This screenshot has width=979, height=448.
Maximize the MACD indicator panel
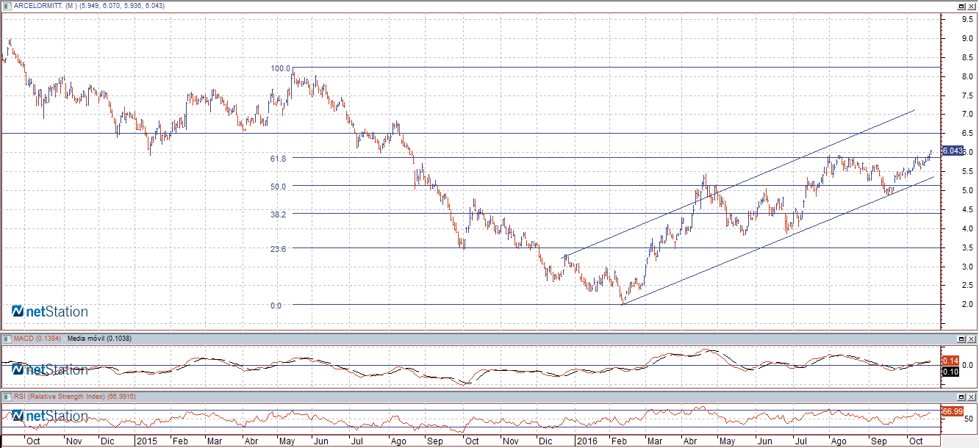(961, 339)
